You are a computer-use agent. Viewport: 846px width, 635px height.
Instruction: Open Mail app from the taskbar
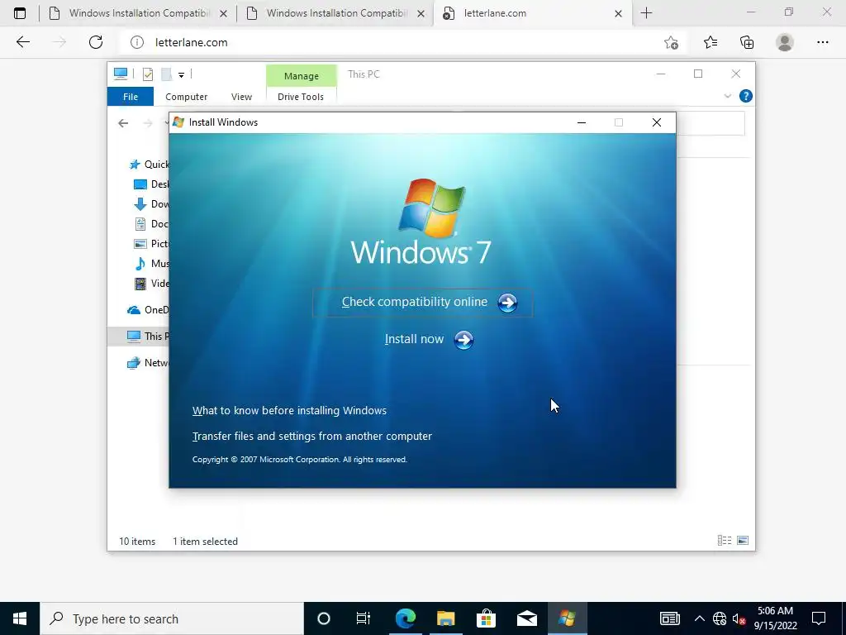[526, 618]
